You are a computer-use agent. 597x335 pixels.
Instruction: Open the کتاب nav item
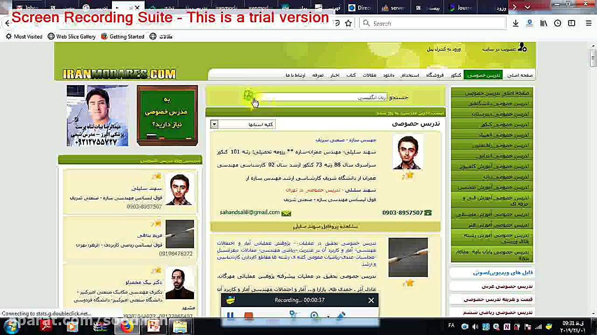point(351,75)
